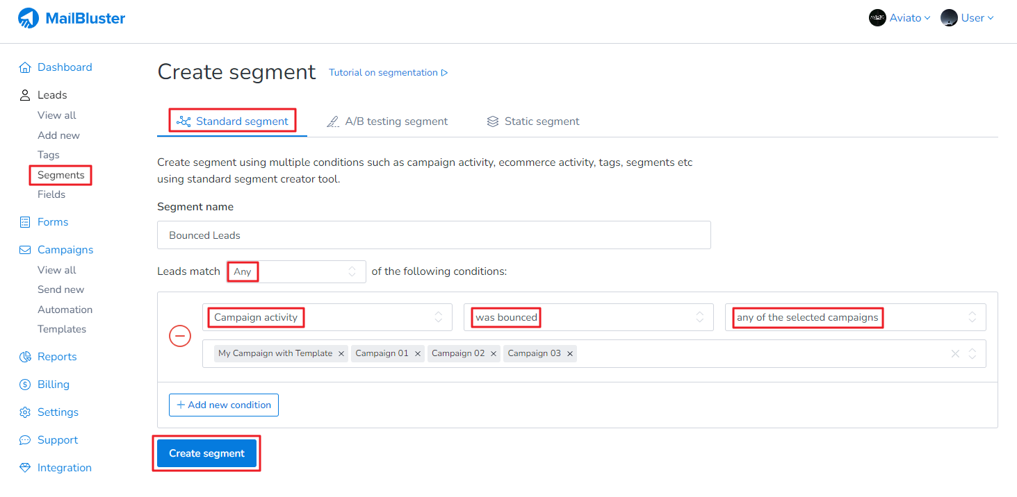Remove the condition using the minus icon
Image resolution: width=1017 pixels, height=497 pixels.
[180, 336]
